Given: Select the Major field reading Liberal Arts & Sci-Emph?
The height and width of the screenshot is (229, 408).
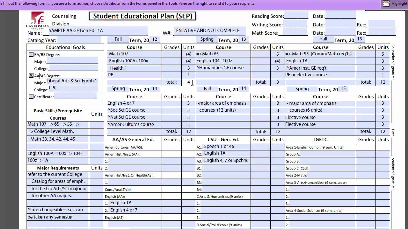Looking at the screenshot, I should click(x=72, y=82).
